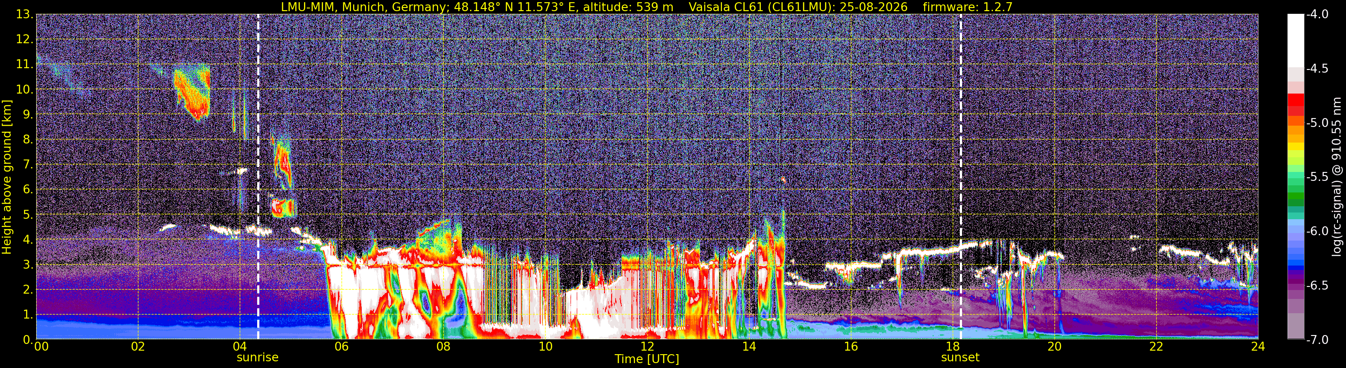
Task: Click the y-axis tick label '4.'
Action: (x=28, y=240)
